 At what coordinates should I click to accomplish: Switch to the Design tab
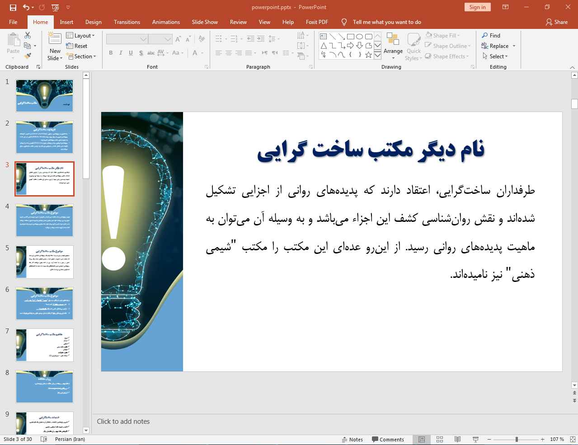tap(93, 22)
